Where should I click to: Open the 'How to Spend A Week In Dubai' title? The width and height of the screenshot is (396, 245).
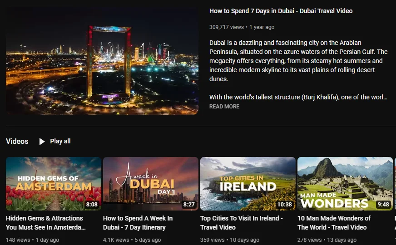(x=138, y=223)
